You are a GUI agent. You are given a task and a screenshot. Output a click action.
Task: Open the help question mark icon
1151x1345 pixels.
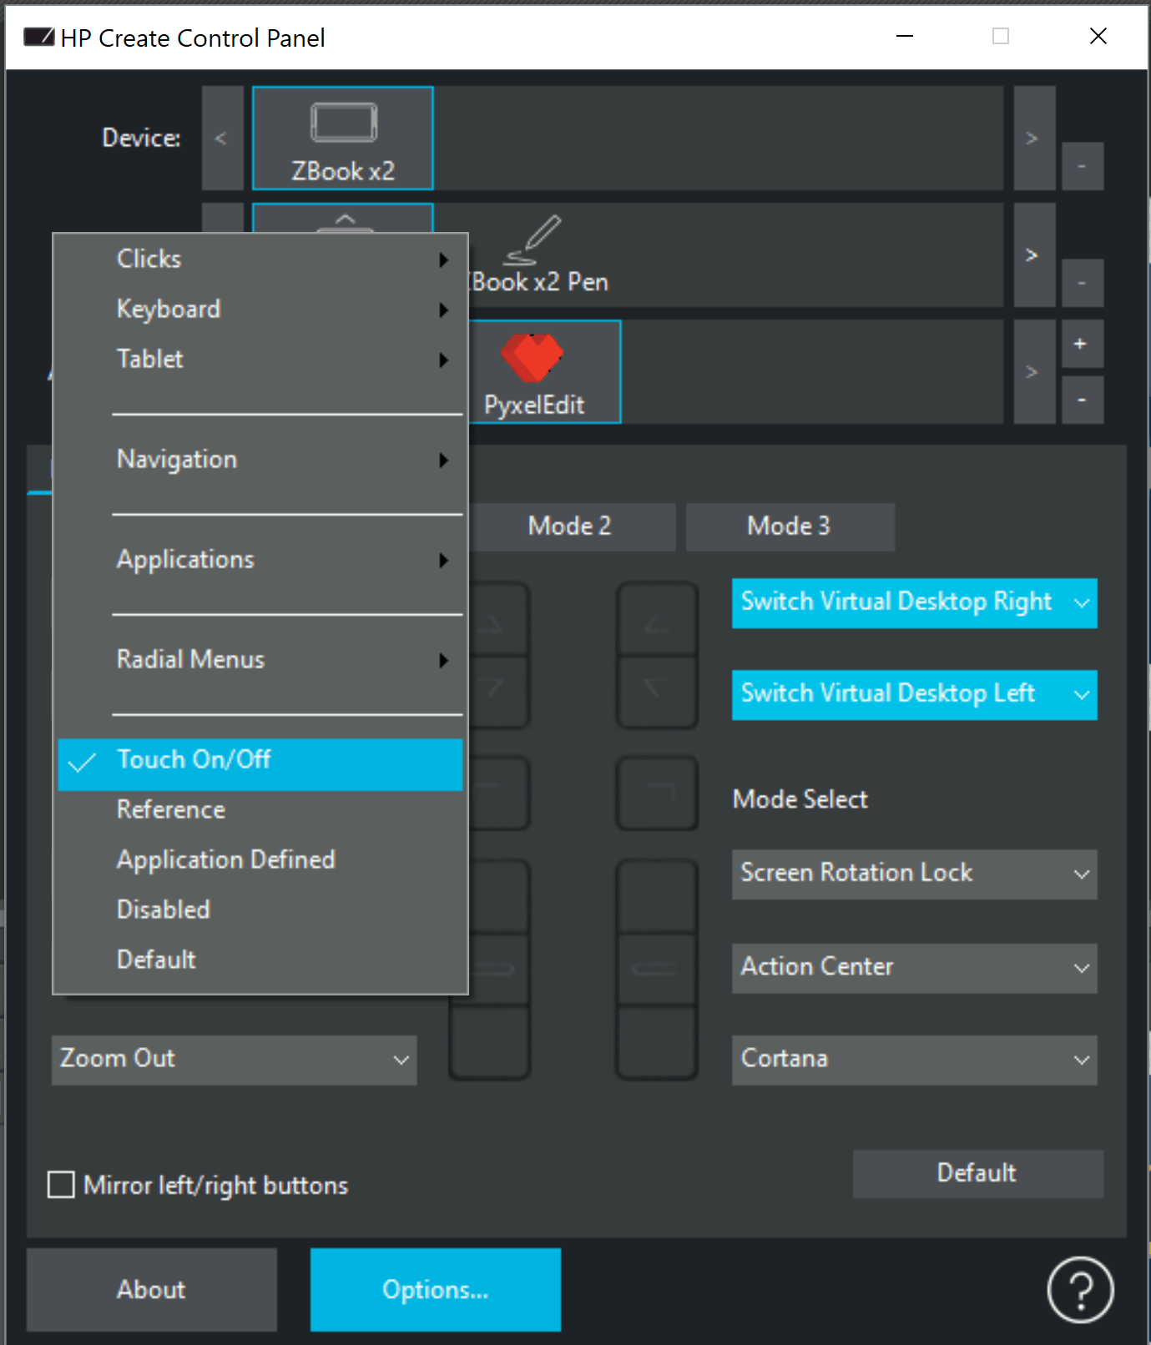point(1080,1290)
